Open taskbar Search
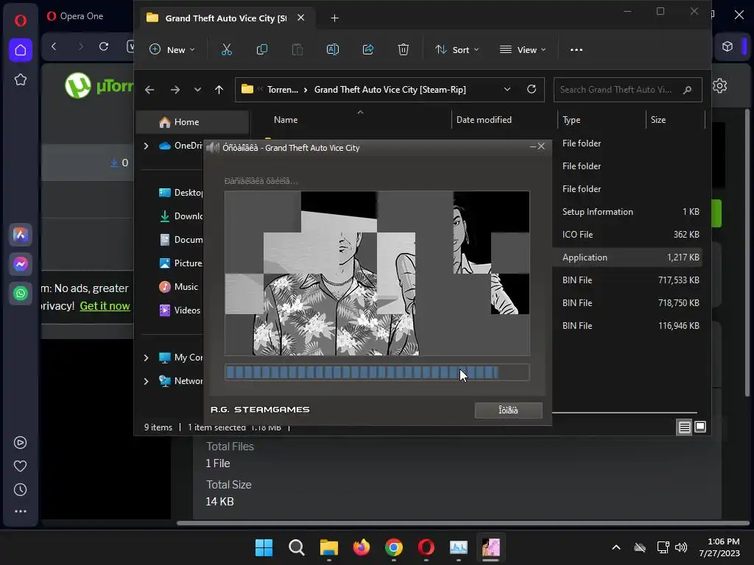Image resolution: width=754 pixels, height=565 pixels. (296, 547)
